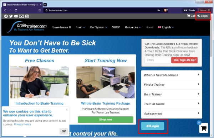Screen dimensions: 214x138
Task: Click the green Shop now button
Action: click(x=106, y=120)
